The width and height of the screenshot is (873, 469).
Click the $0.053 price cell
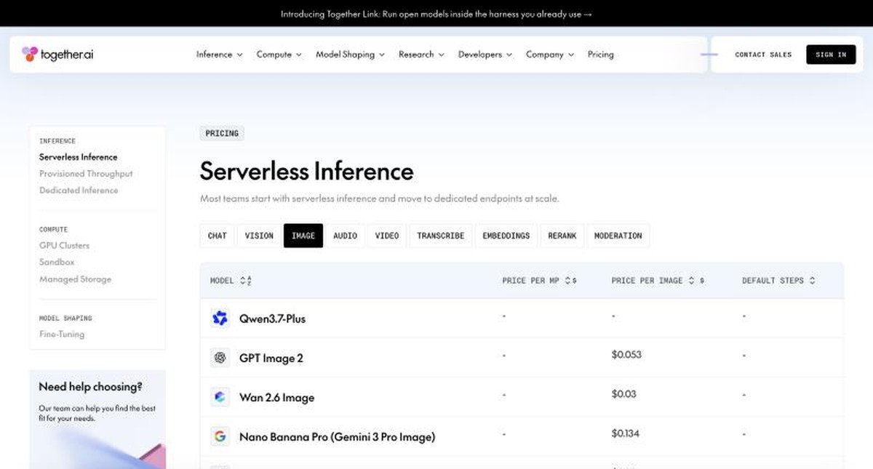pyautogui.click(x=626, y=355)
